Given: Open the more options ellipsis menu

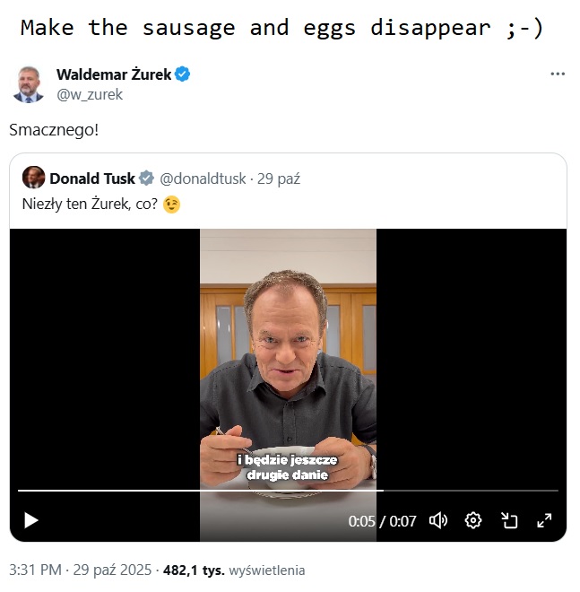Looking at the screenshot, I should 558,74.
